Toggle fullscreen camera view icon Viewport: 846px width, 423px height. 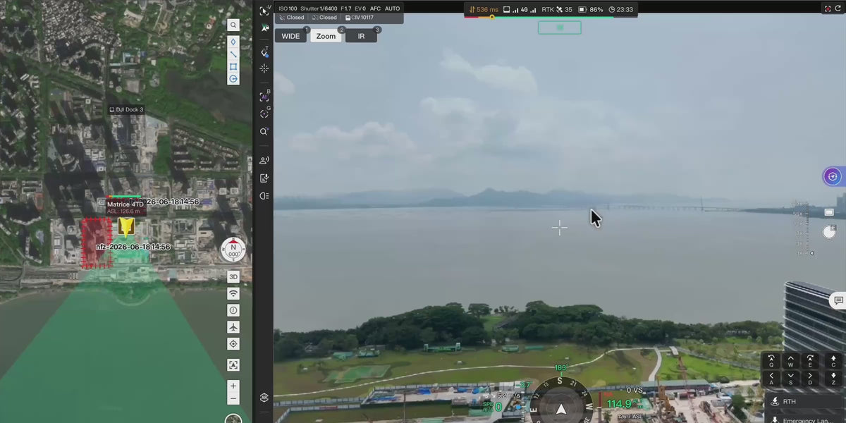click(x=828, y=8)
